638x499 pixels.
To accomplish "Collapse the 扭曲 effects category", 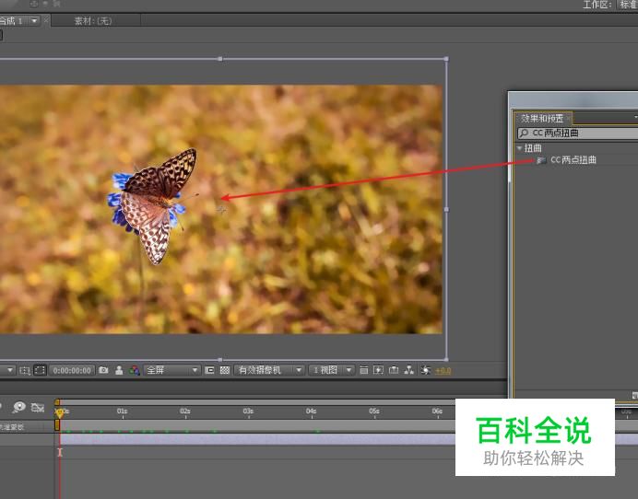I will click(x=520, y=148).
